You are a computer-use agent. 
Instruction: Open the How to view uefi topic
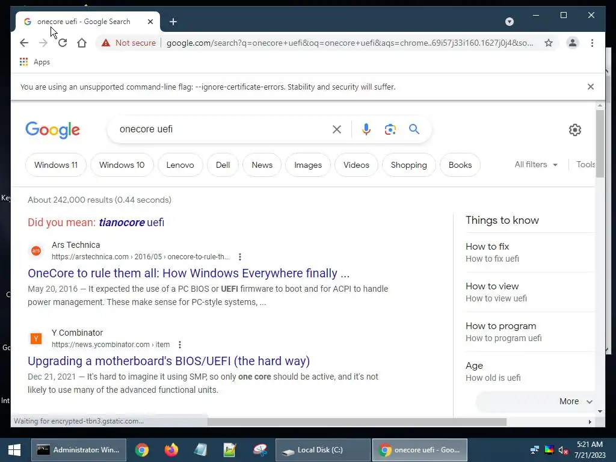point(529,292)
